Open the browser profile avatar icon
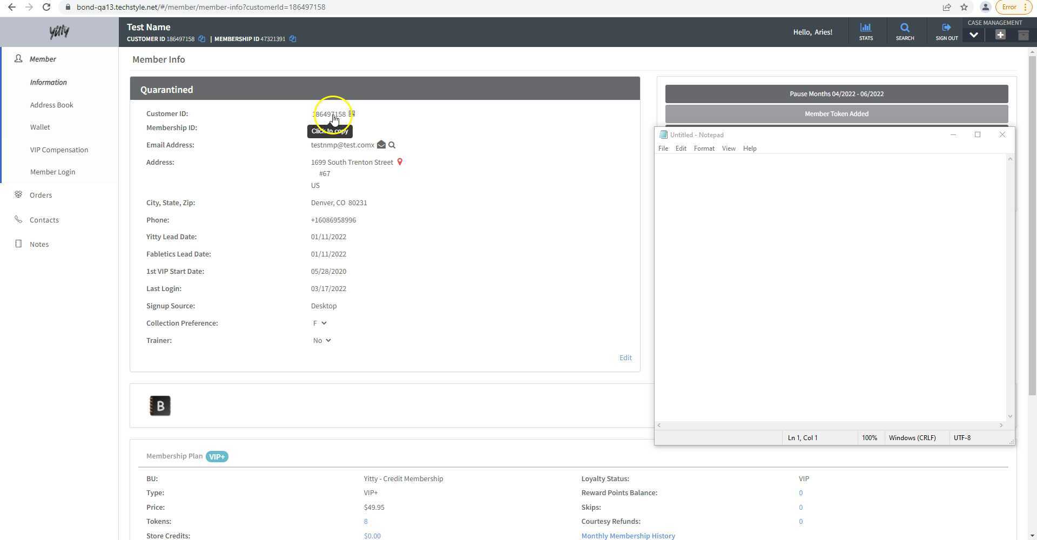The height and width of the screenshot is (540, 1037). click(x=986, y=7)
